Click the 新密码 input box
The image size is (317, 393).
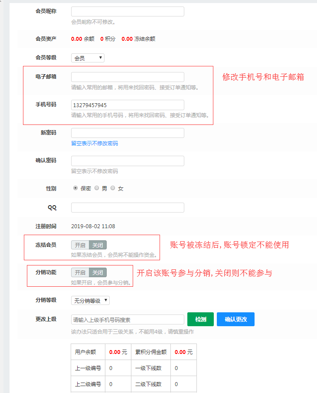[x=127, y=133]
